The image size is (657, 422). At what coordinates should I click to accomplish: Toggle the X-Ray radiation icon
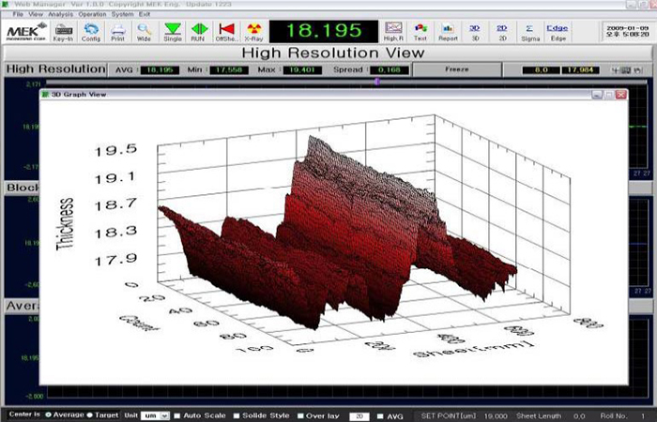tap(253, 32)
